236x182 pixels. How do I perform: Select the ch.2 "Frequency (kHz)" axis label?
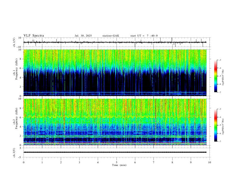click(x=17, y=118)
